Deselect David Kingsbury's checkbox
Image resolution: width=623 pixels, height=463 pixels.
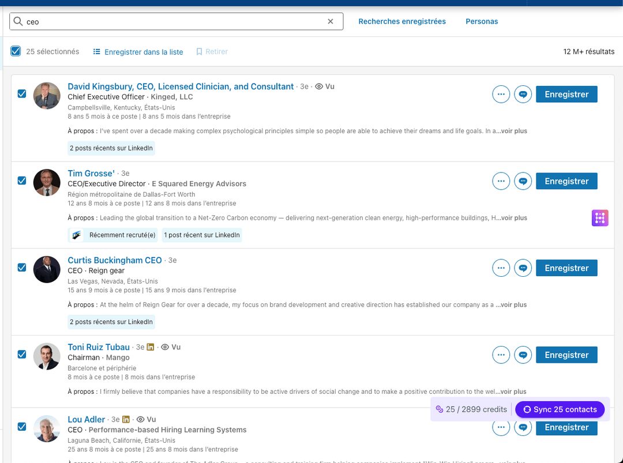click(x=22, y=93)
